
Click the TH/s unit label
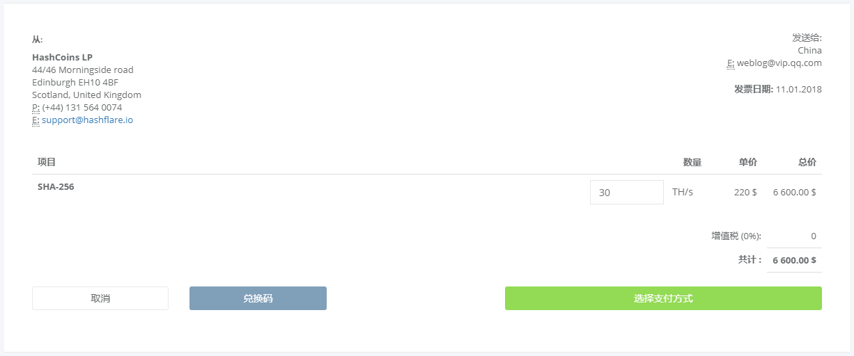point(683,192)
